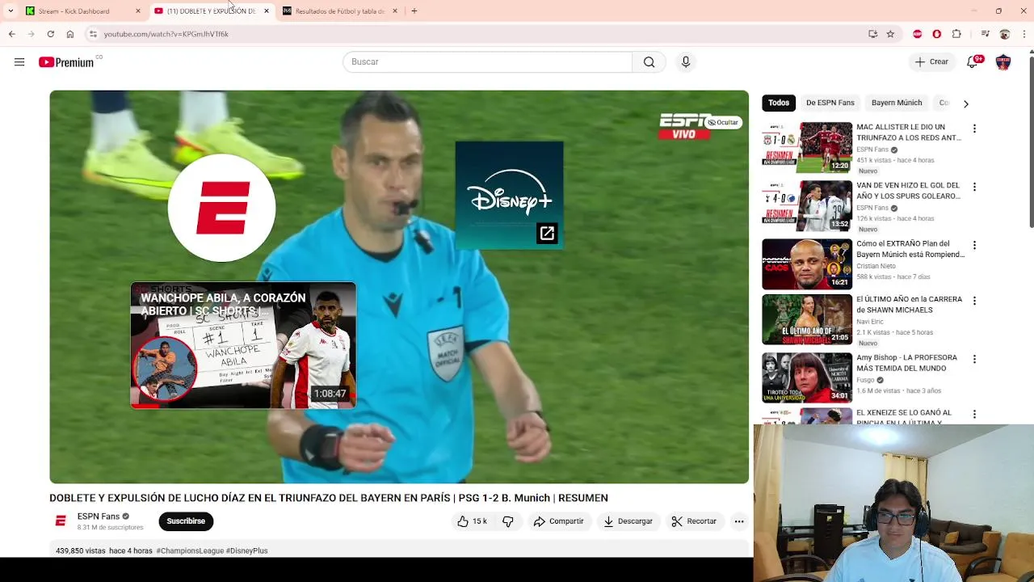Click the Descargar download button
This screenshot has height=582, width=1034.
[628, 521]
